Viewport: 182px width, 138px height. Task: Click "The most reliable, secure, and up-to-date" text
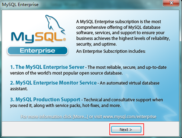click(127, 67)
